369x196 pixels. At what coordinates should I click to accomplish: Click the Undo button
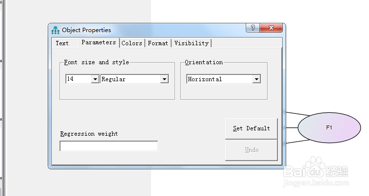point(252,150)
